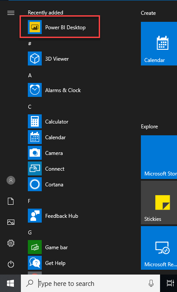Click the 'Power BI Desktop' label
Screen dimensions: 177x292
[x=66, y=27]
